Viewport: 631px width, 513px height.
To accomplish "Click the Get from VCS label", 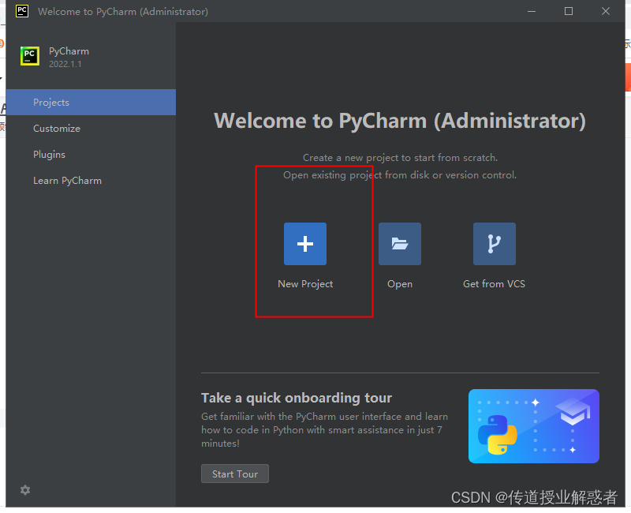I will point(495,284).
